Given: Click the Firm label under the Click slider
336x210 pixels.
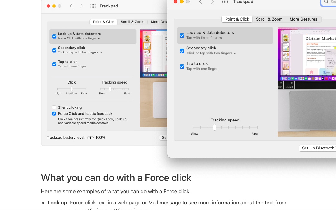Looking at the screenshot, I should (x=84, y=94).
